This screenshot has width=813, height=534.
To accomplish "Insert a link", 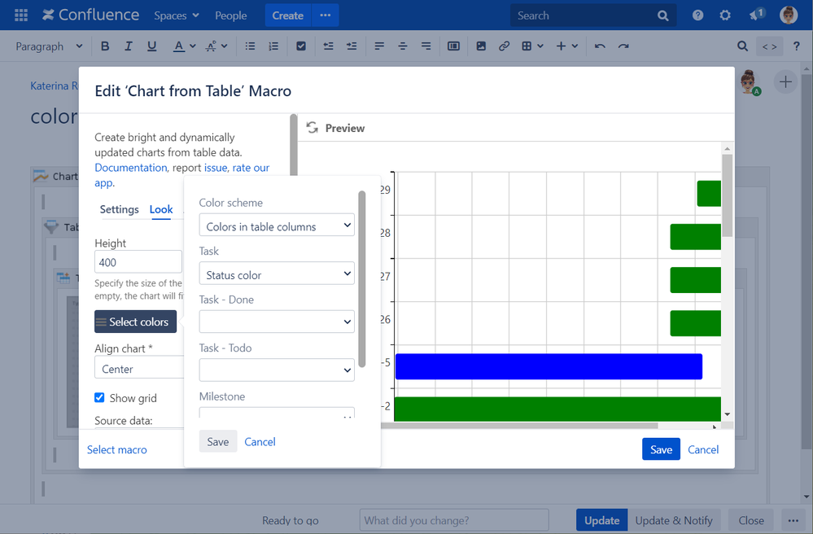I will (504, 46).
